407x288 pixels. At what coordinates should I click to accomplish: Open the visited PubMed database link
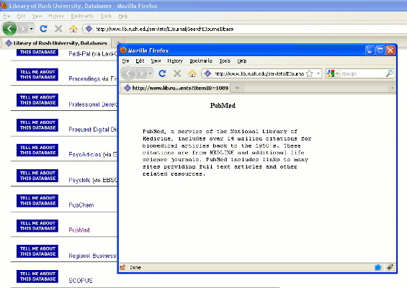pos(79,230)
